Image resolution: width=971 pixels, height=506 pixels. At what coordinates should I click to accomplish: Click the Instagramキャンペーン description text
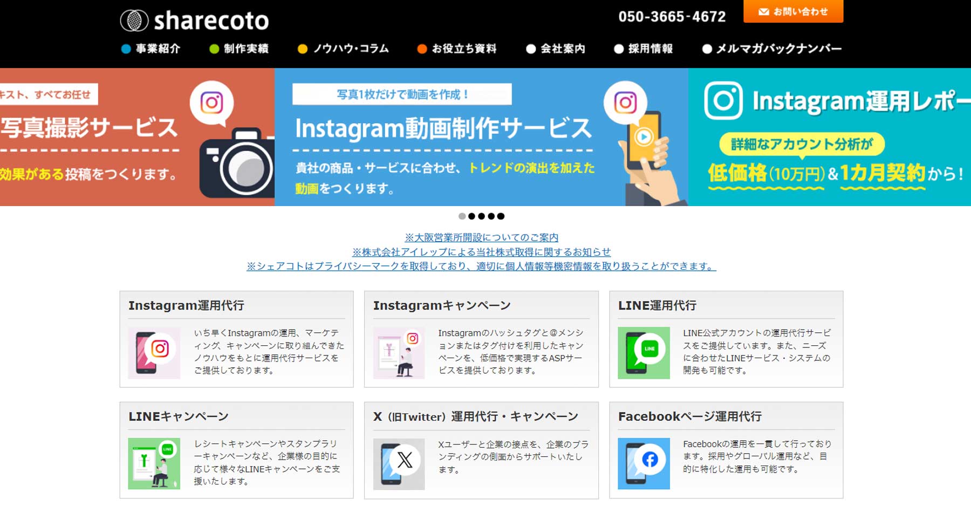(511, 352)
